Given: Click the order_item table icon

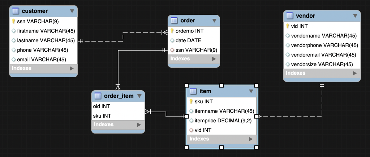Looking at the screenshot, I should pos(98,96).
